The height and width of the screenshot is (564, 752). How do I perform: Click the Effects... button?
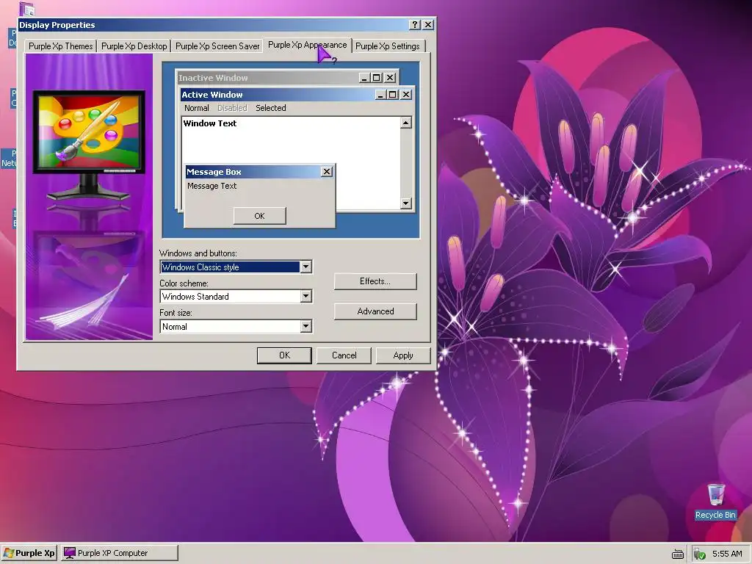pyautogui.click(x=375, y=281)
